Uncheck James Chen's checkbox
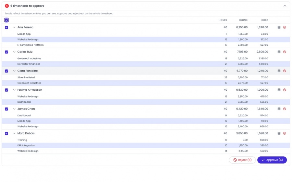The image size is (292, 182). coord(6,109)
